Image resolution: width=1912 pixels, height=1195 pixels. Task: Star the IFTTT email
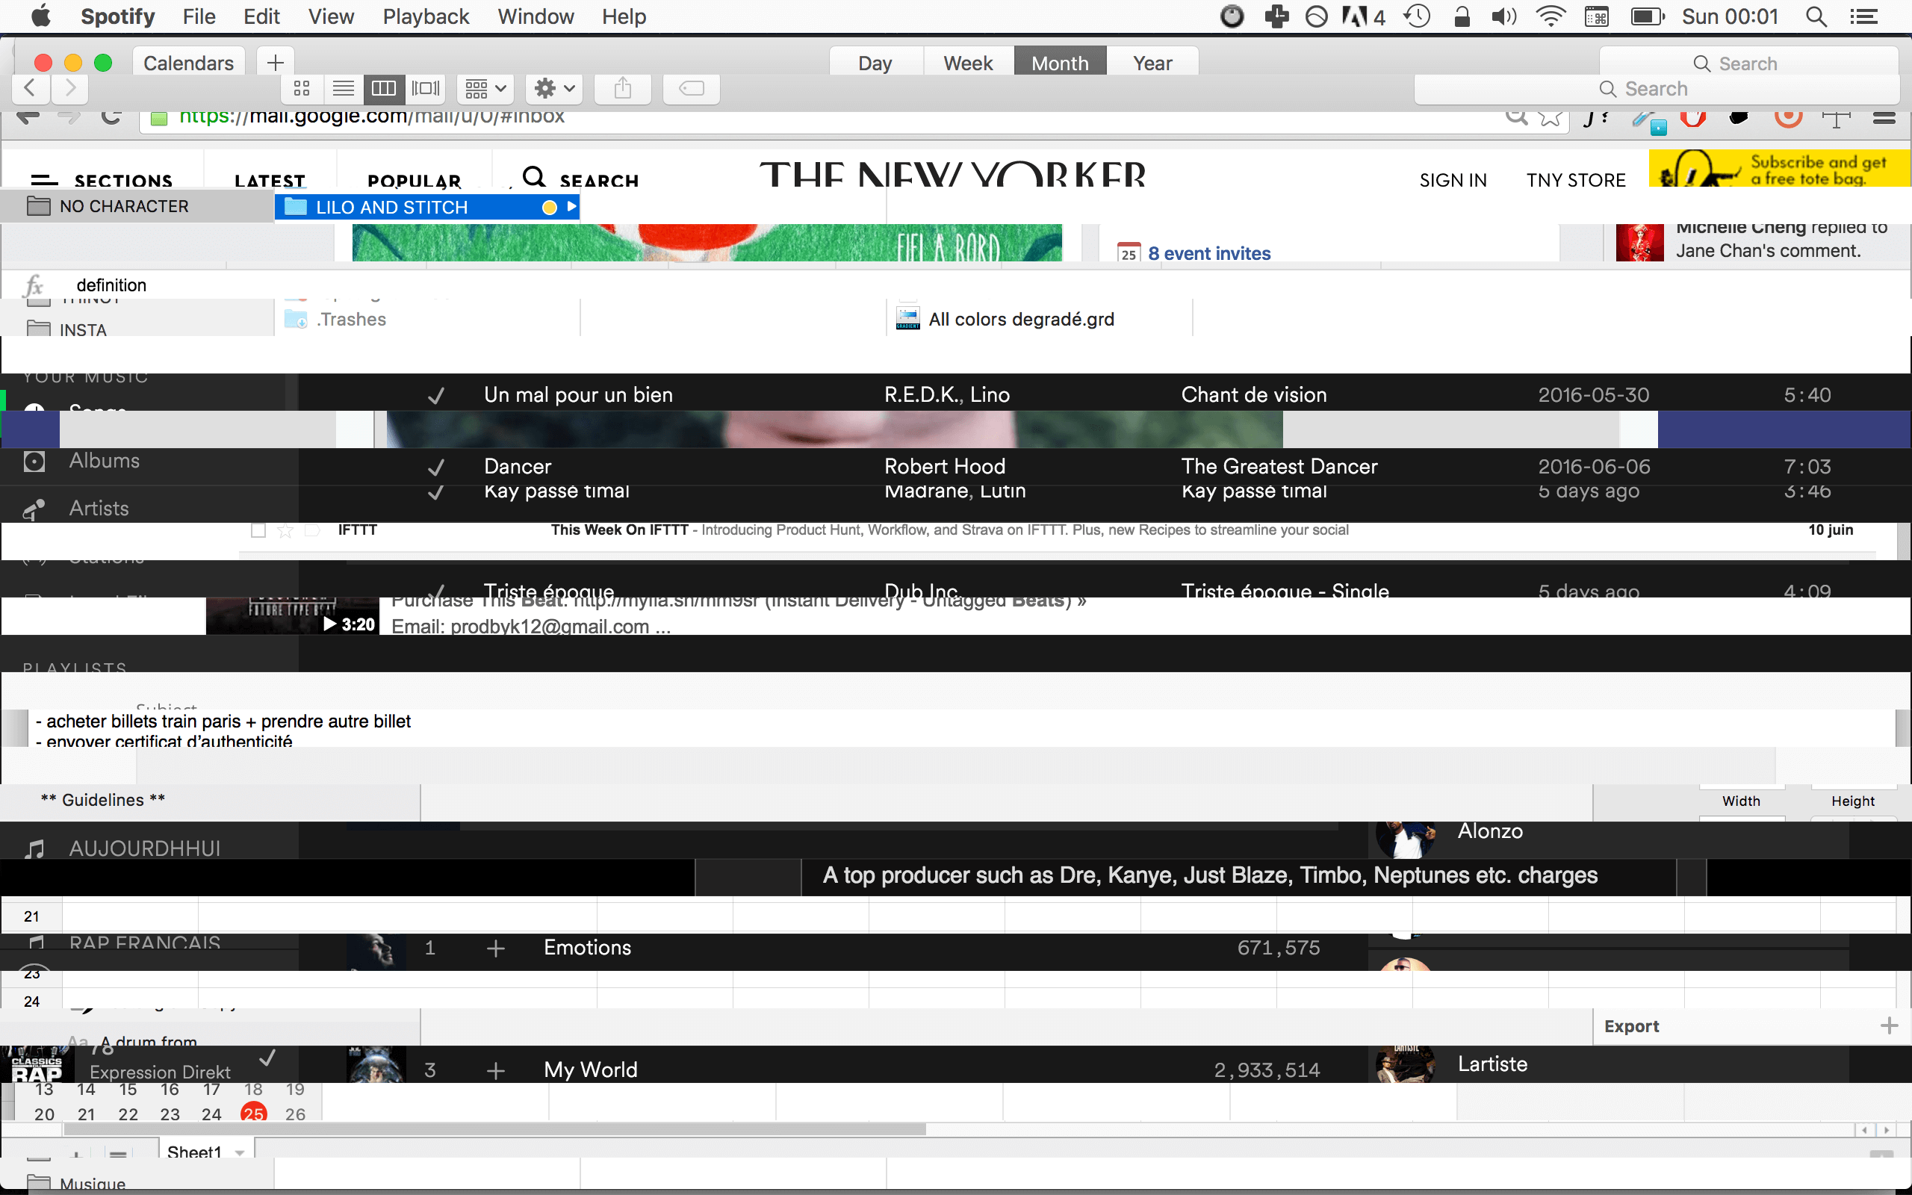click(285, 530)
